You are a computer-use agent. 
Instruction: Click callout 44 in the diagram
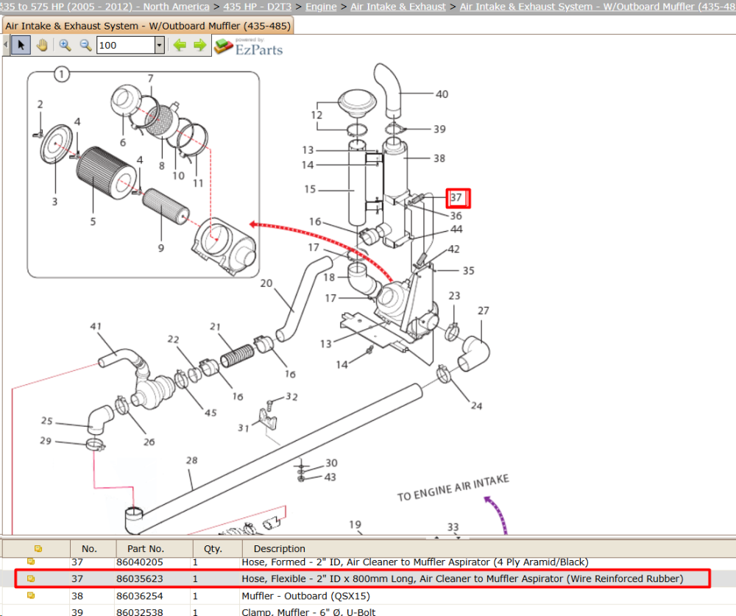pyautogui.click(x=456, y=229)
